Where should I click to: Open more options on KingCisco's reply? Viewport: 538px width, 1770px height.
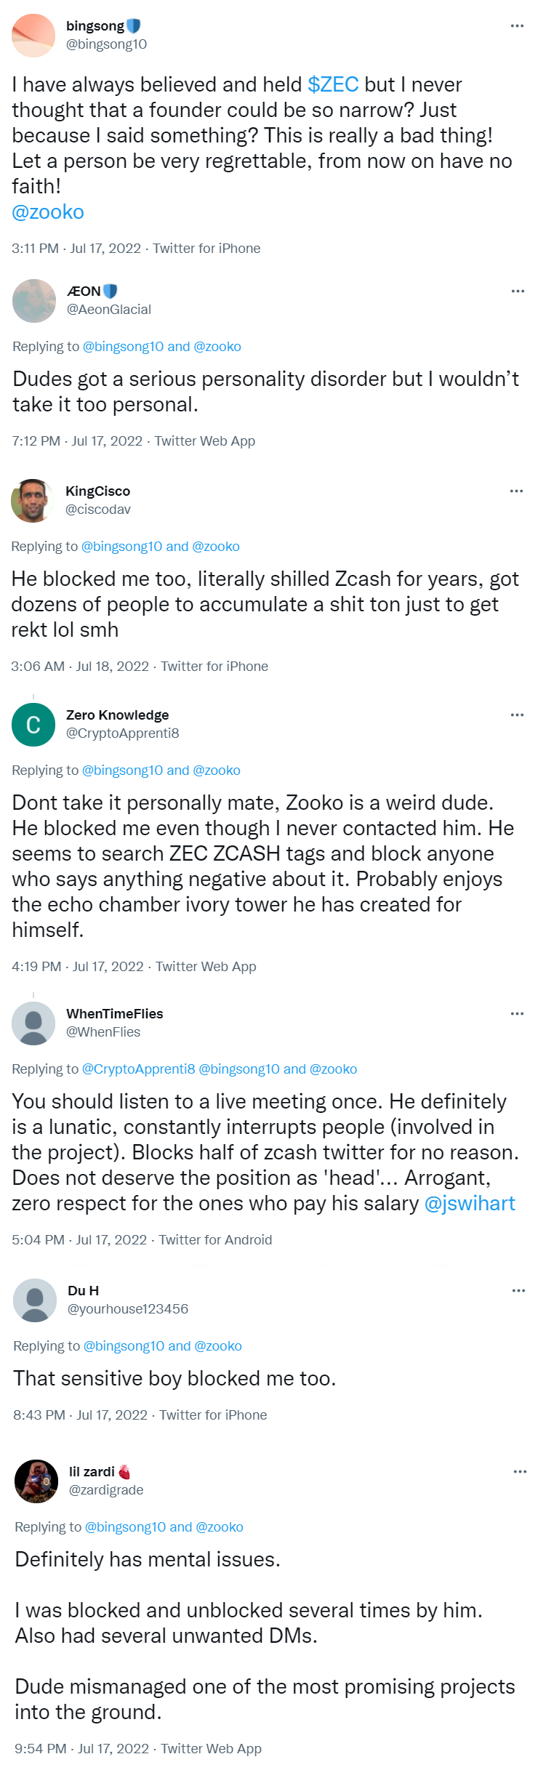(x=516, y=491)
